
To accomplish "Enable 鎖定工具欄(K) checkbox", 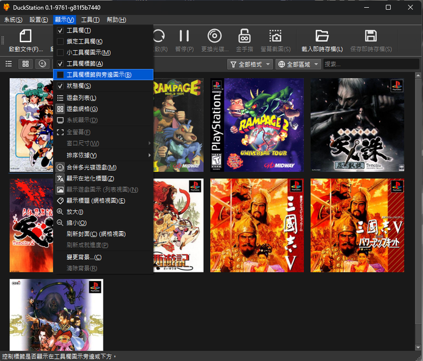I will 60,42.
